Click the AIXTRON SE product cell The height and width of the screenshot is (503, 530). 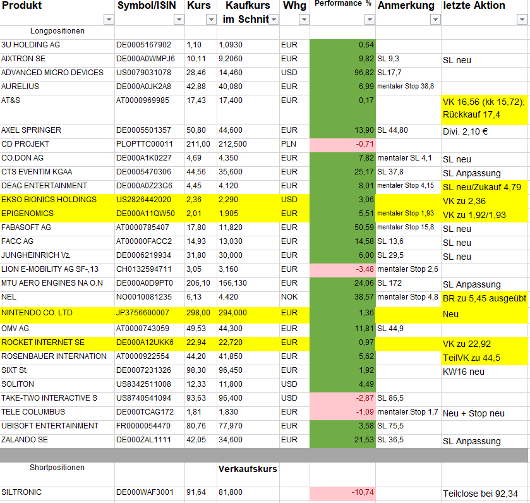tap(57, 60)
